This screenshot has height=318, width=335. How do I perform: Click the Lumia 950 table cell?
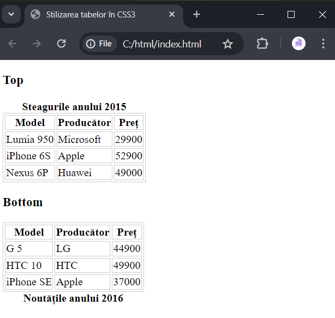pos(30,139)
